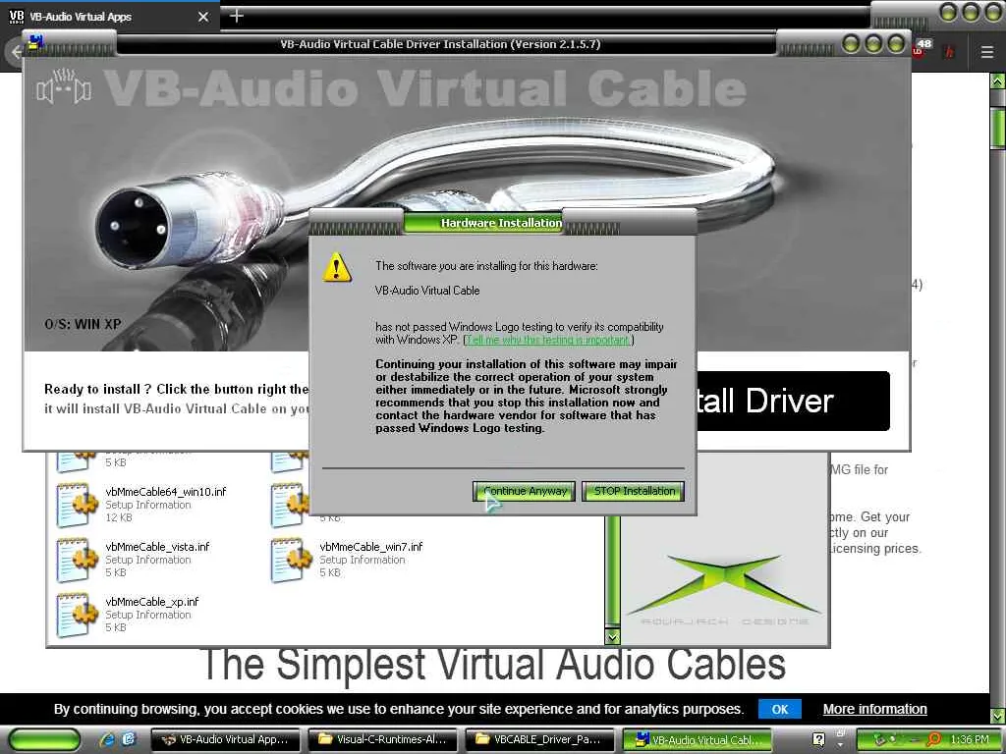The height and width of the screenshot is (754, 1006).
Task: Click the installer title bar floppy icon
Action: (x=35, y=42)
